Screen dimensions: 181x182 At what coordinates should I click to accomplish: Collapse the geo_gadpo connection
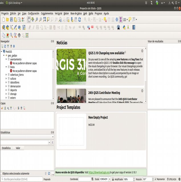click(x=4, y=55)
